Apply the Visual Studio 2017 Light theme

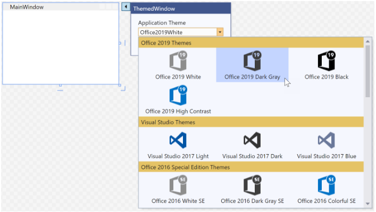click(x=178, y=145)
